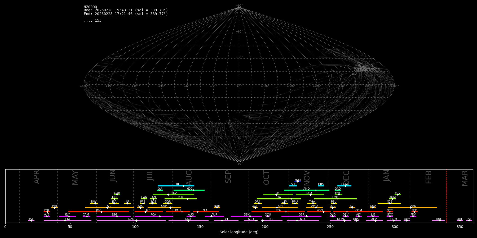Select the SSG shower label
This screenshot has height=238, width=477.
point(114,215)
